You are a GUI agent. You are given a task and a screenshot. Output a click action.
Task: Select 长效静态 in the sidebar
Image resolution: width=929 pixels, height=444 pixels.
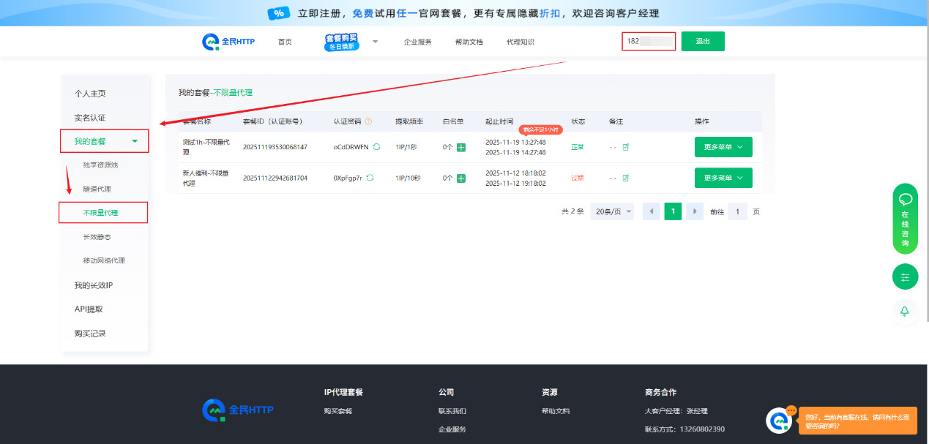[97, 237]
